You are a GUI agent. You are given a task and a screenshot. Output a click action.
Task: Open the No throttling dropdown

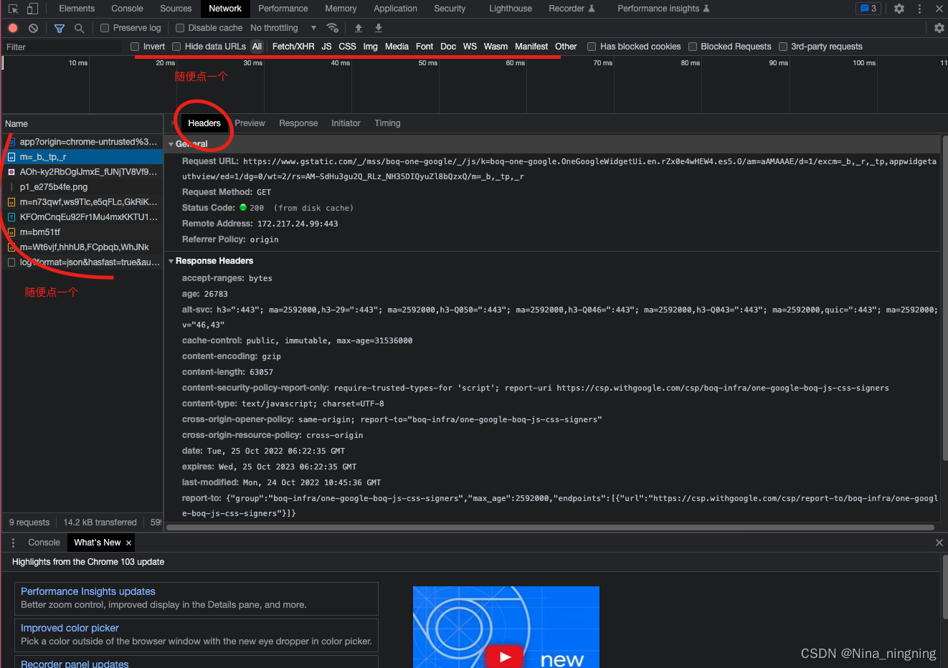[x=283, y=28]
